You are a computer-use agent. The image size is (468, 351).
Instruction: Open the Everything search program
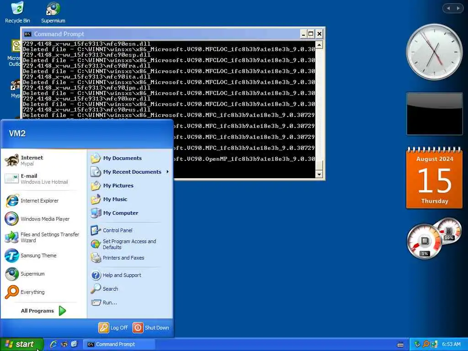43,292
